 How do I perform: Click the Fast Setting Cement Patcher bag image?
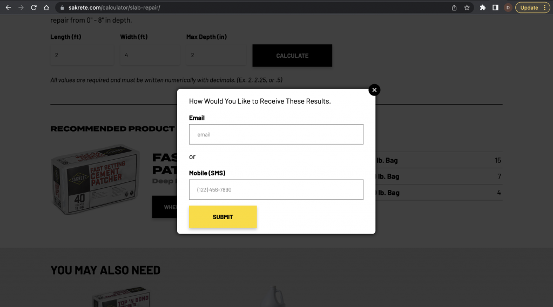click(95, 179)
